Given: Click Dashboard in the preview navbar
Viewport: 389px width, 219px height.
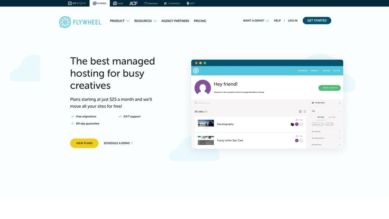Looking at the screenshot, I should tap(302, 71).
